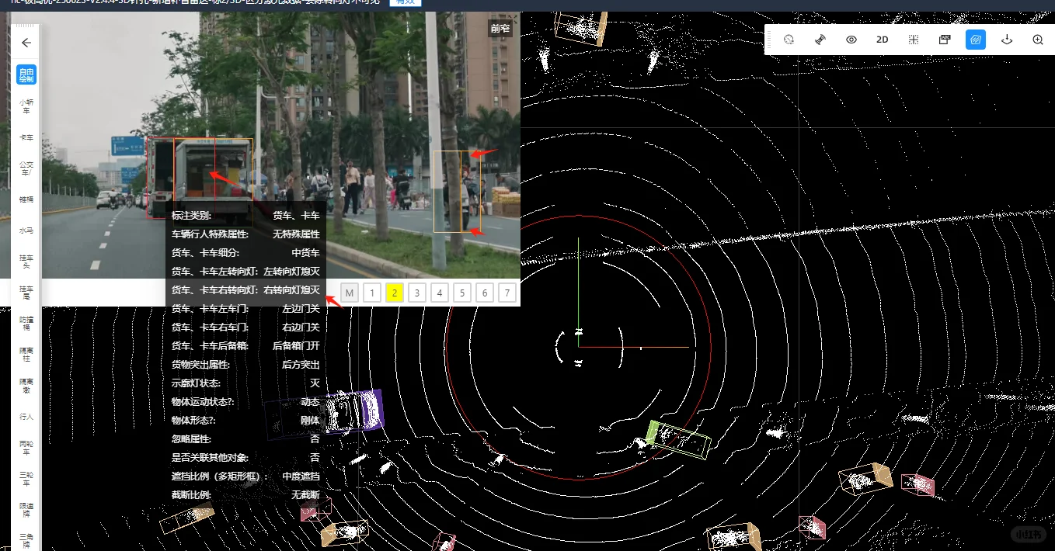Switch to camera view 1
This screenshot has height=551, width=1055.
[372, 293]
